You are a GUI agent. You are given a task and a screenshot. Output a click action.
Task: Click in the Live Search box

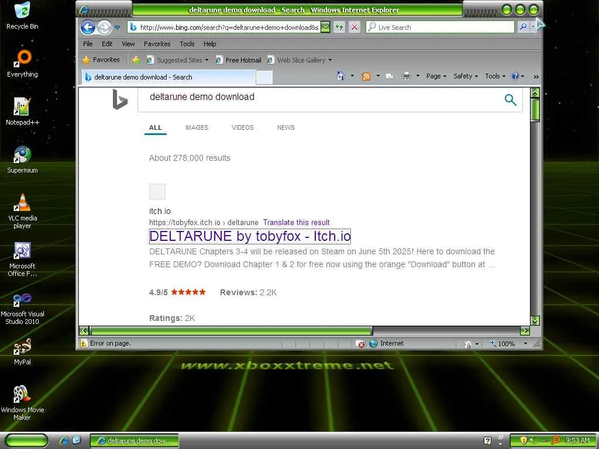[x=440, y=27]
